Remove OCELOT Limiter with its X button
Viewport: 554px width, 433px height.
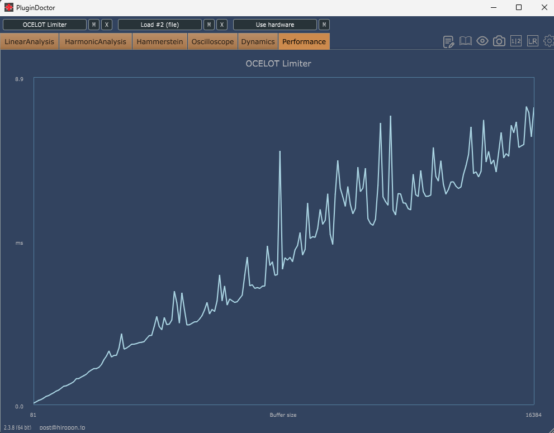(x=107, y=25)
